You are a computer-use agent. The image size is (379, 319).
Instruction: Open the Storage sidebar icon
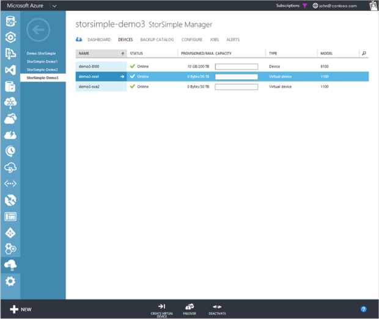pyautogui.click(x=10, y=87)
